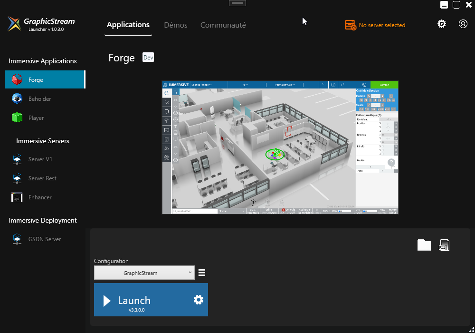
Task: Select Forge in Immersive Applications
Action: tap(45, 79)
